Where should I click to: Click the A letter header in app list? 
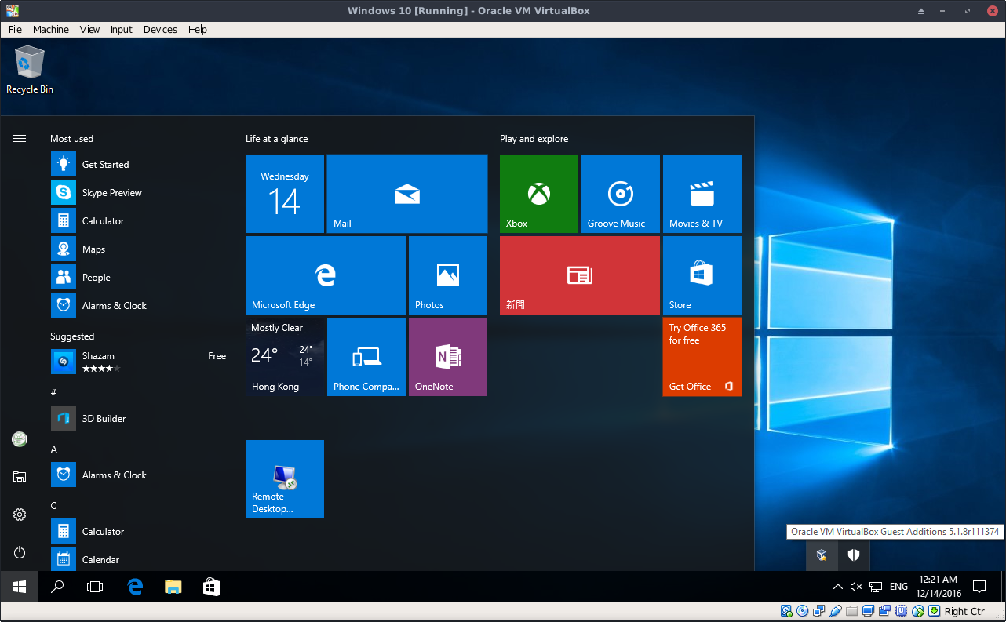tap(53, 449)
